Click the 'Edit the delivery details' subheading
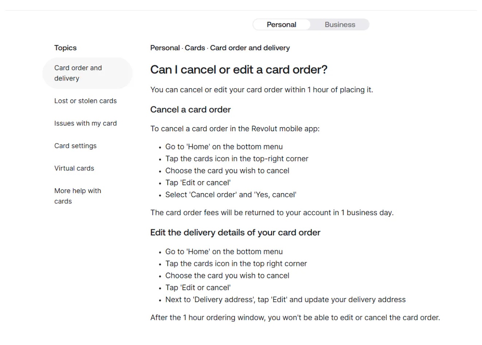The image size is (482, 345). pyautogui.click(x=235, y=233)
